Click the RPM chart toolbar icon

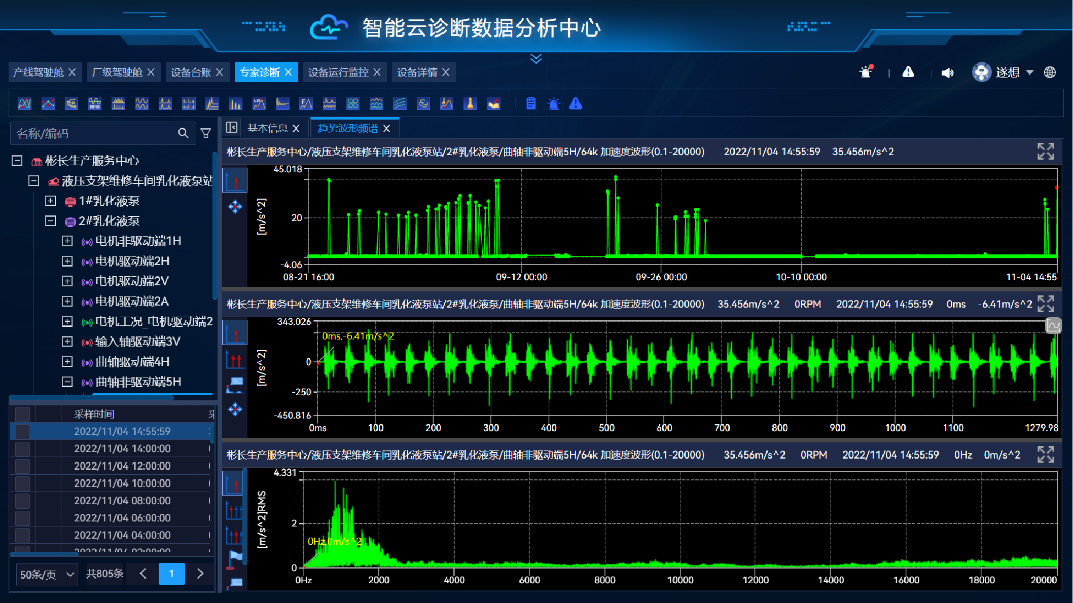coord(94,104)
